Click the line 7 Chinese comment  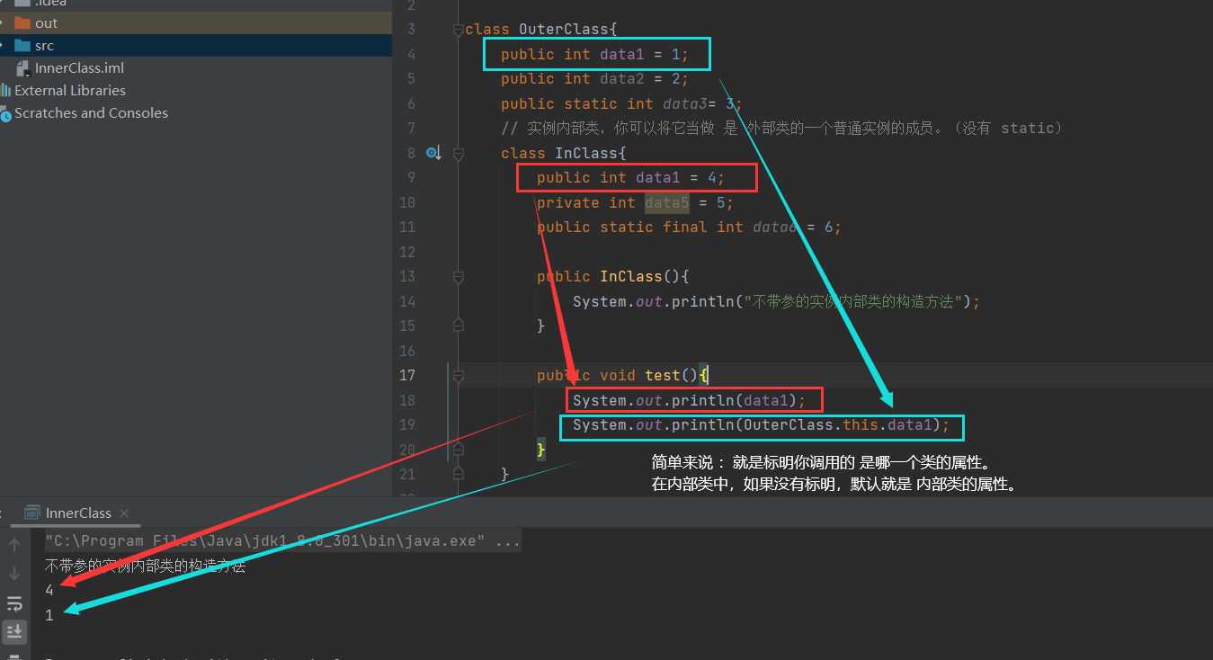[x=782, y=129]
